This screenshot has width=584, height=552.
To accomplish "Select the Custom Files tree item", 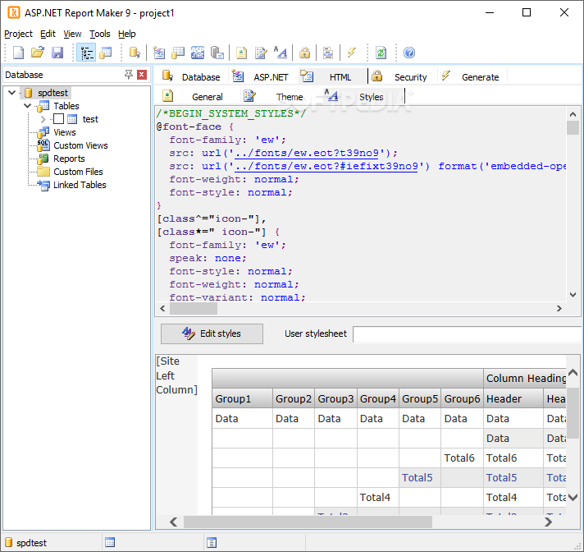I will point(78,172).
